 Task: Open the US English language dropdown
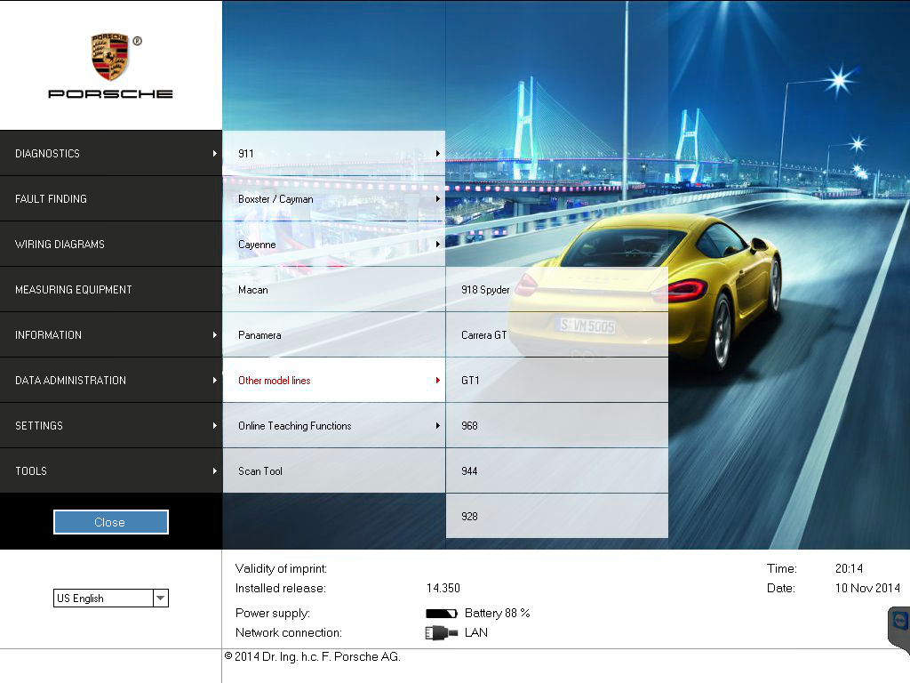click(x=160, y=599)
